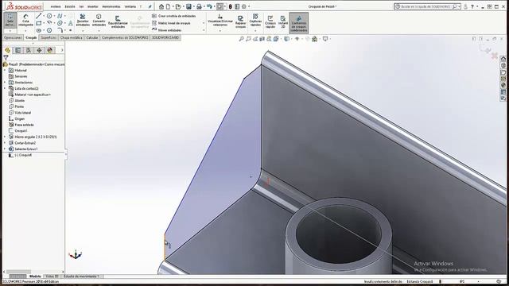
Task: Click the Zoom to fit view icon
Action: coord(242,39)
